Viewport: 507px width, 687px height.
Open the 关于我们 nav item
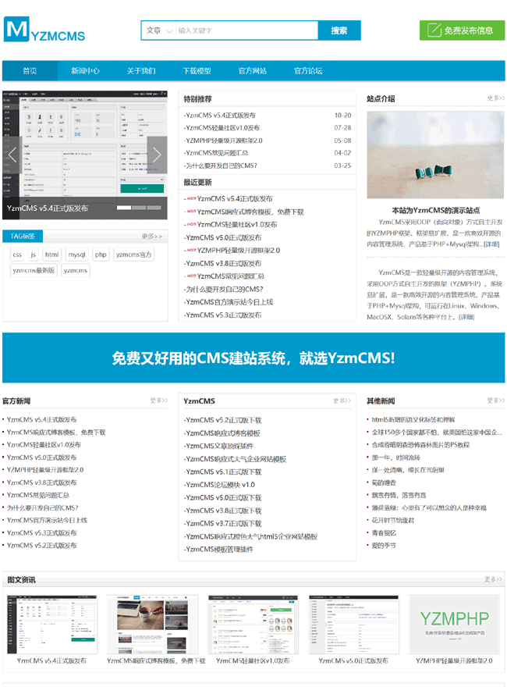pos(141,70)
